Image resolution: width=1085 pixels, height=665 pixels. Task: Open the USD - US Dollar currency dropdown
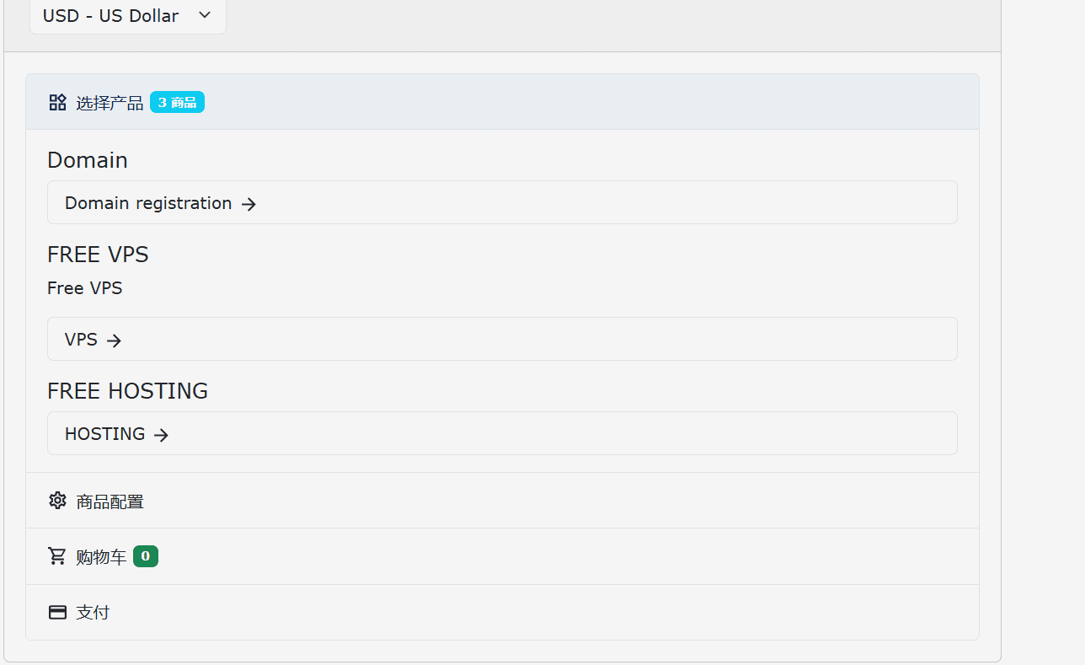pos(126,16)
